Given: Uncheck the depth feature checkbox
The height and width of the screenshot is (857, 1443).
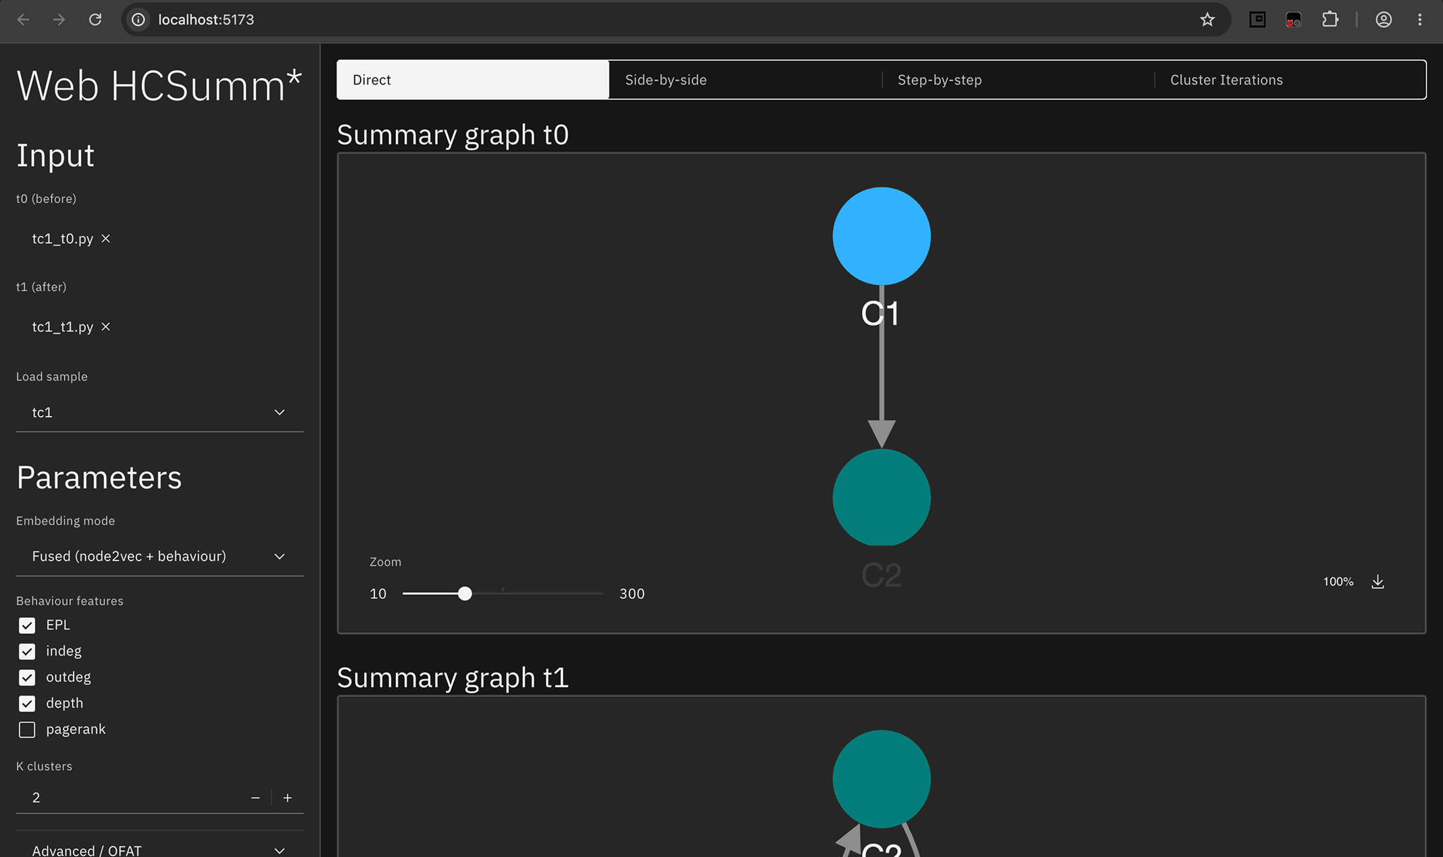Looking at the screenshot, I should click(27, 704).
